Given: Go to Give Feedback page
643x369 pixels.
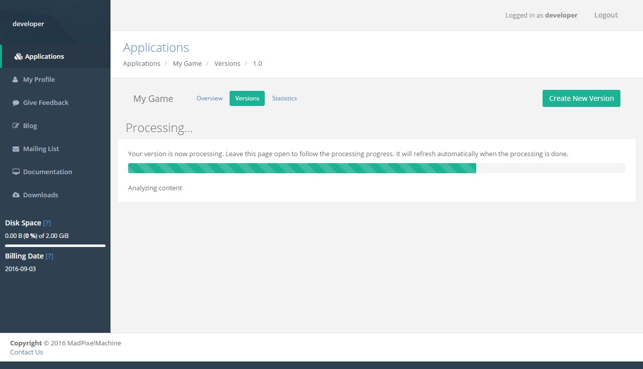Looking at the screenshot, I should tap(55, 102).
